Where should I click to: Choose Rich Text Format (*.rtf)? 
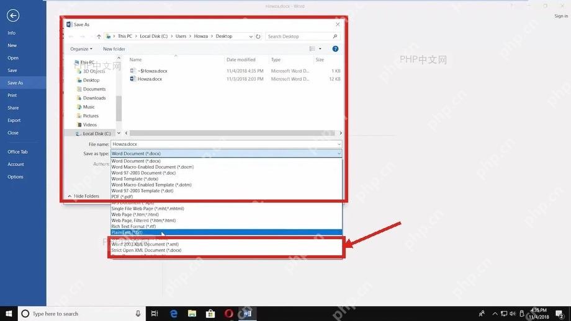133,226
